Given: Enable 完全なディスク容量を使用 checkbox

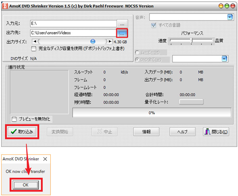Looking at the screenshot, I should tap(34, 49).
